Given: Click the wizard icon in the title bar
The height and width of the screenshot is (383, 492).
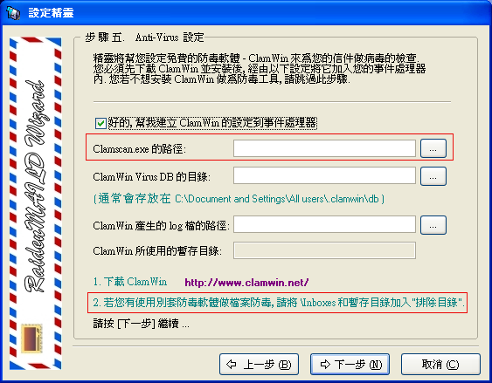Looking at the screenshot, I should (x=13, y=13).
